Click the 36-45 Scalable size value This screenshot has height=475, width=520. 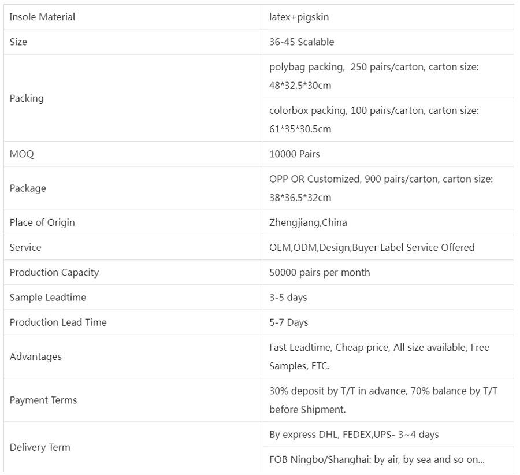pyautogui.click(x=302, y=42)
